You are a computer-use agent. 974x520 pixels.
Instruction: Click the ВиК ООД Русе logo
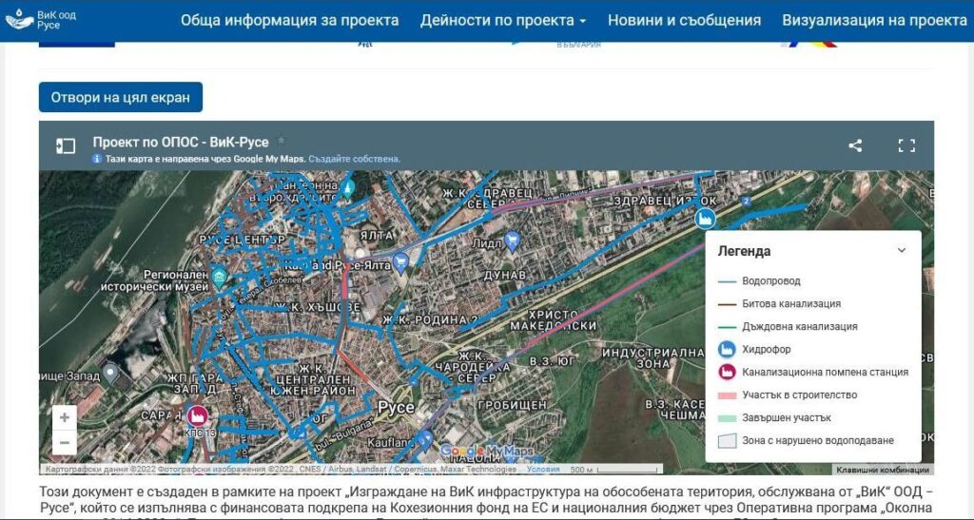coord(41,20)
